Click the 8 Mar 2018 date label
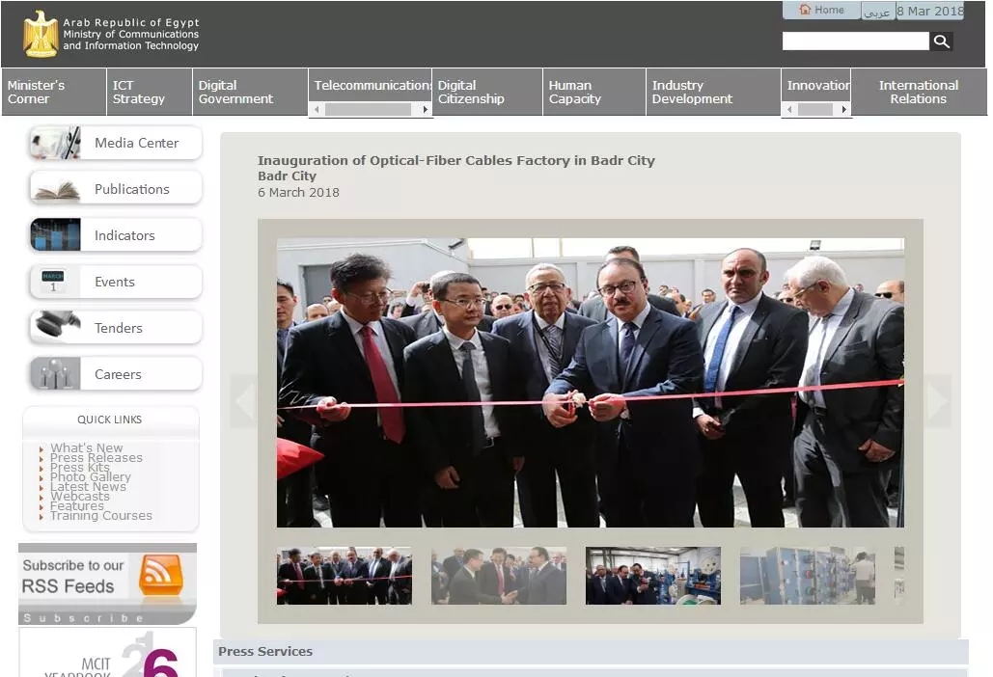The image size is (993, 677). pyautogui.click(x=930, y=12)
